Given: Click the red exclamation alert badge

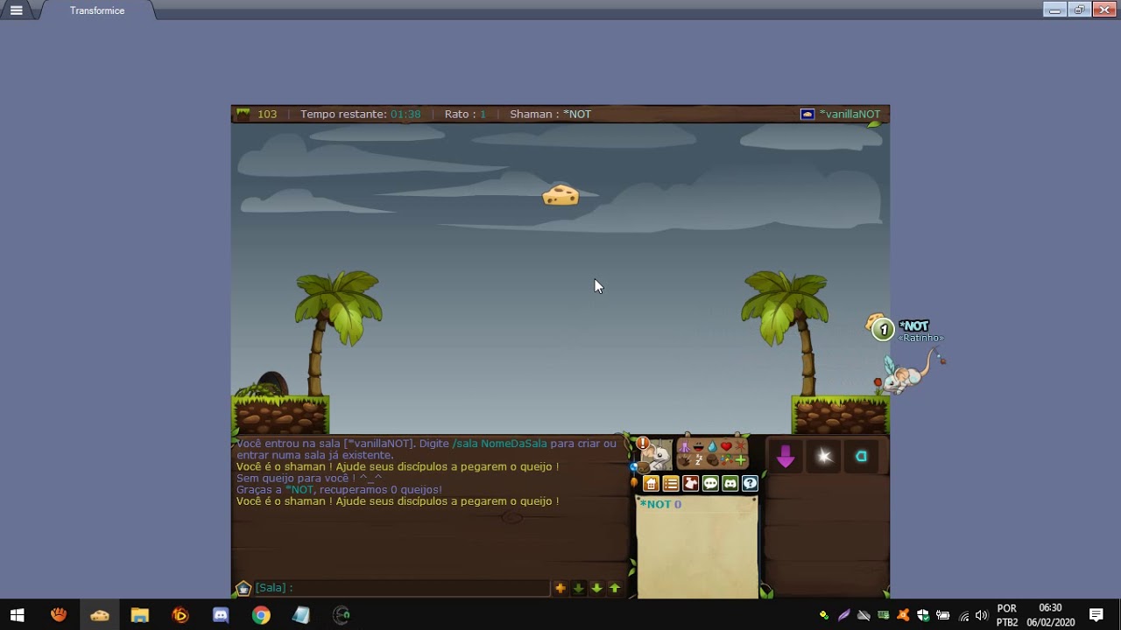Looking at the screenshot, I should coord(643,443).
